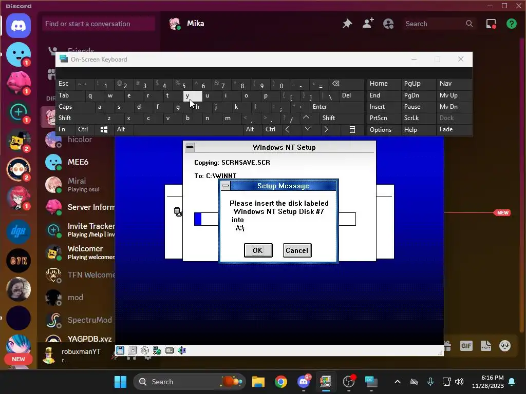Show user profile icon in header
Viewport: 526px width, 394px height.
click(x=388, y=24)
